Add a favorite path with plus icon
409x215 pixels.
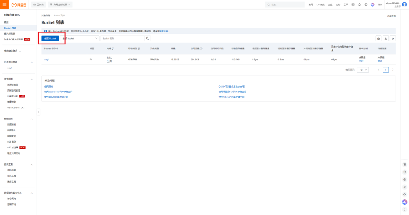click(x=20, y=51)
